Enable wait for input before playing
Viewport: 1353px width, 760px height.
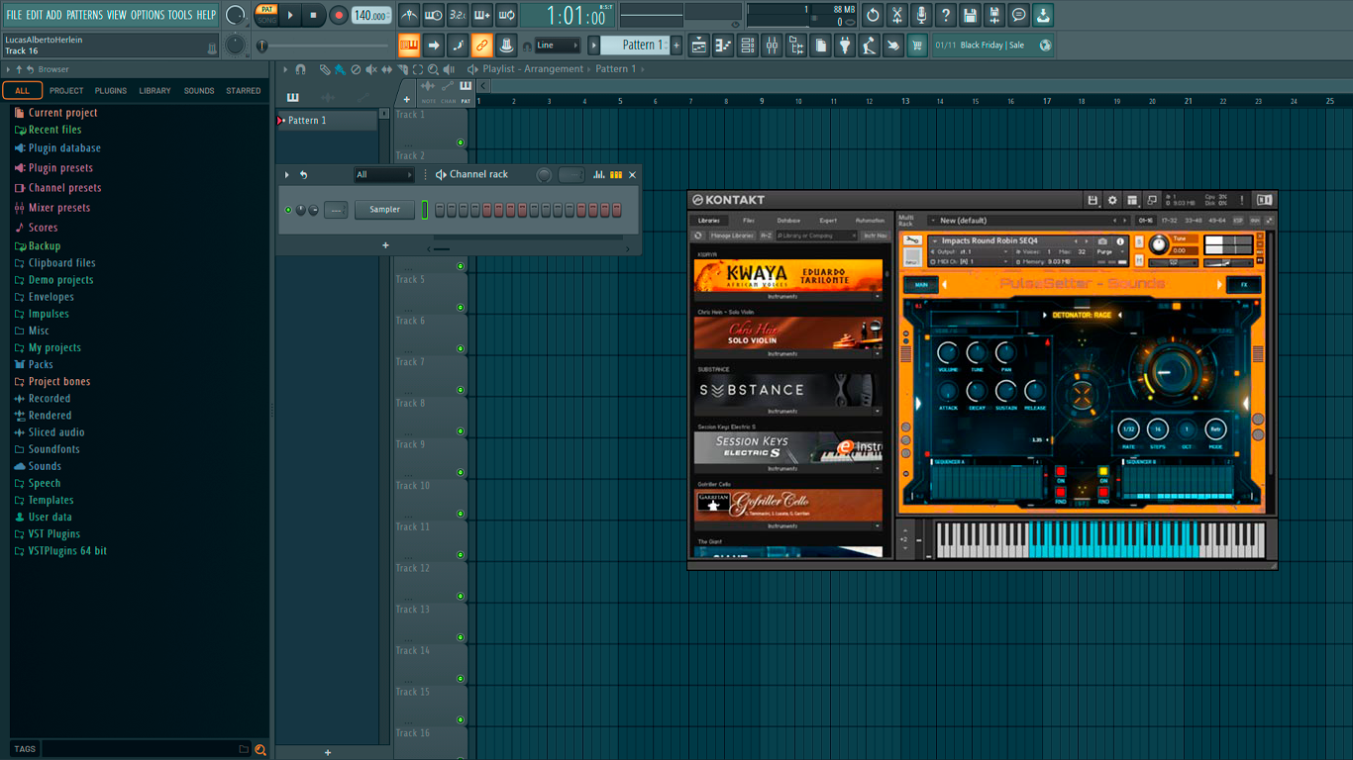click(x=433, y=15)
